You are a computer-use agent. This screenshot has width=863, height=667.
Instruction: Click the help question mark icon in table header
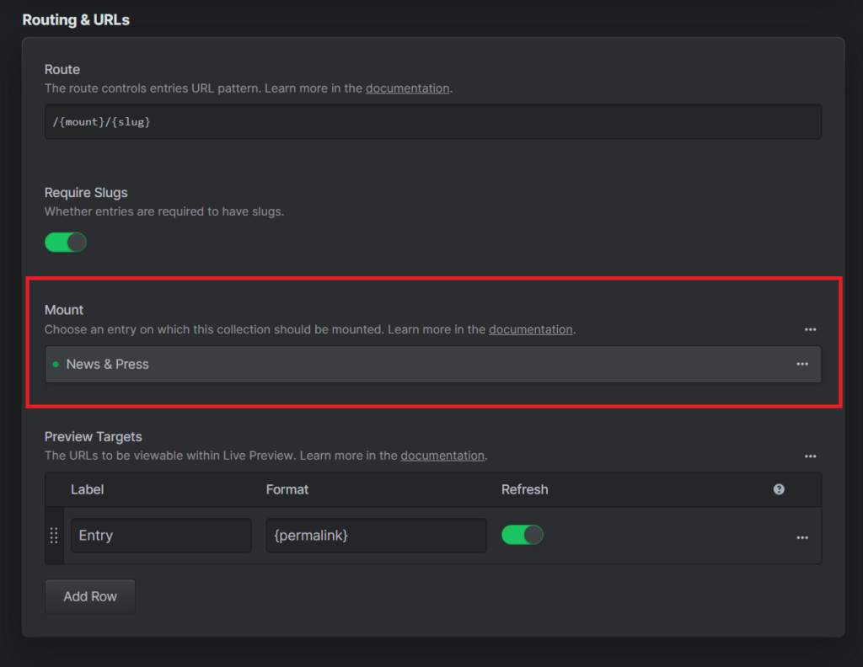point(779,489)
